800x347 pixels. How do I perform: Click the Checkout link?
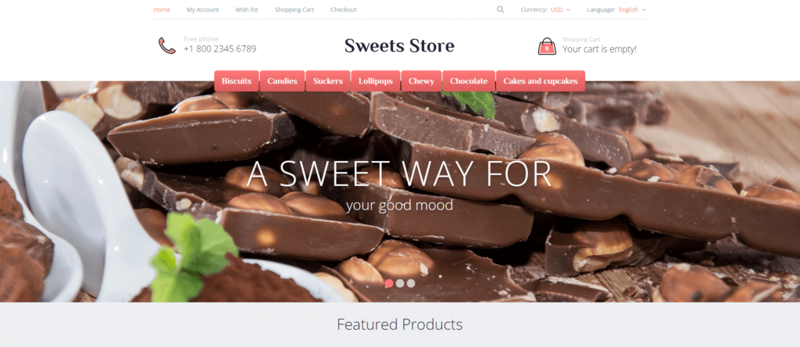(344, 9)
